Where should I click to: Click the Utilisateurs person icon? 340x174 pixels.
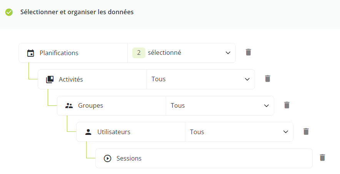click(x=88, y=132)
